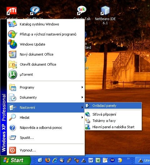This screenshot has height=165, width=150.
Task: Expand the Dokumenty submenu arrow
Action: [82, 97]
